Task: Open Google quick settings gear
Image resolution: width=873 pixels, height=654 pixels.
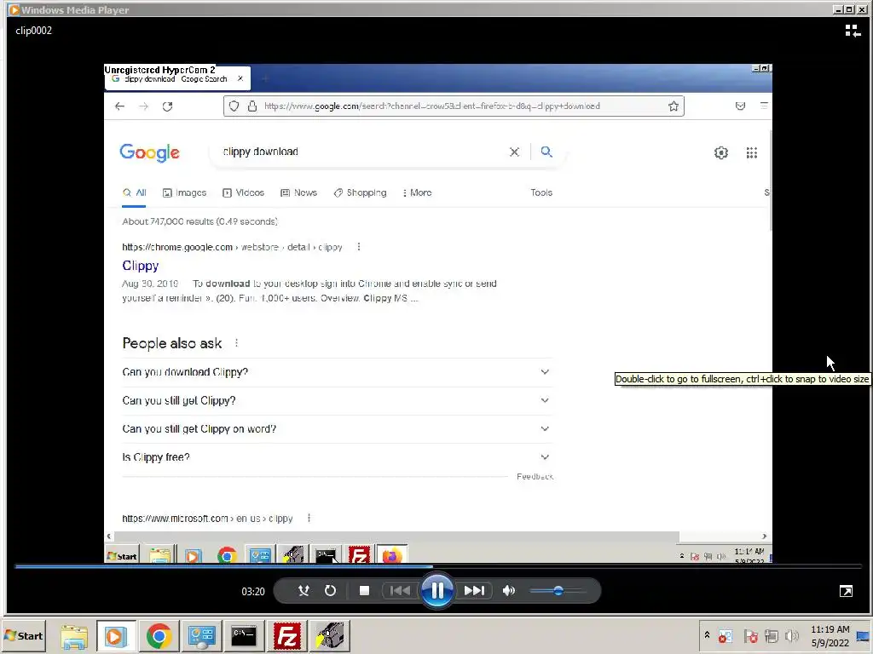Action: tap(721, 152)
